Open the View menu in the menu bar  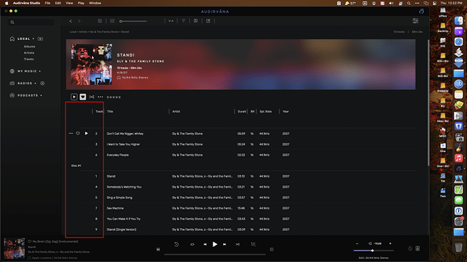click(x=70, y=3)
